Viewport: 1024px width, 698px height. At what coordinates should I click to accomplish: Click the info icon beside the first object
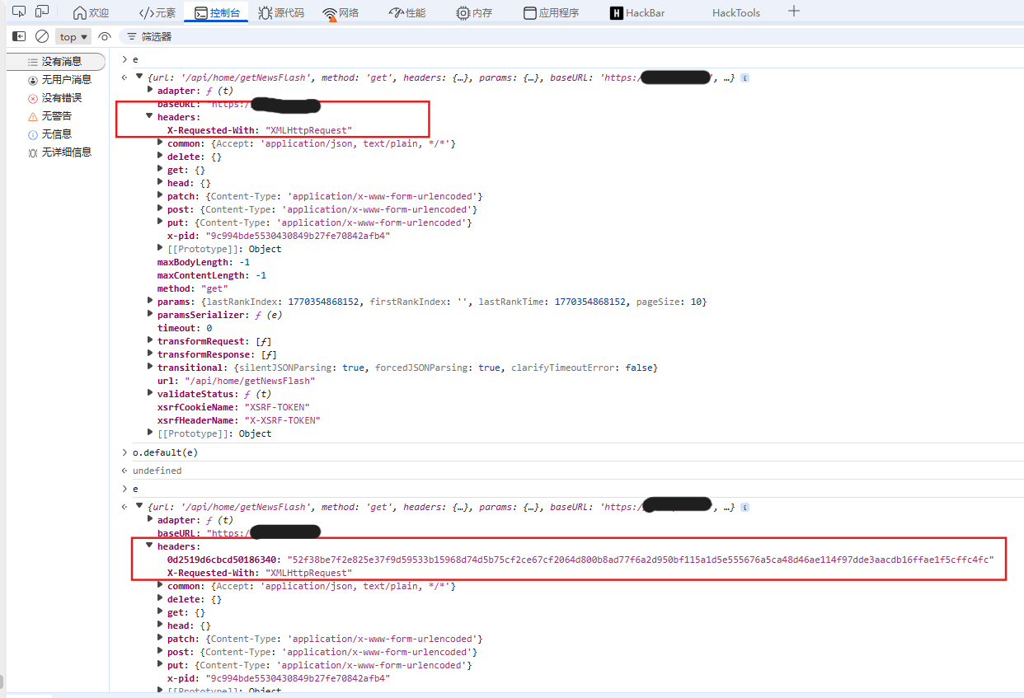coord(745,78)
